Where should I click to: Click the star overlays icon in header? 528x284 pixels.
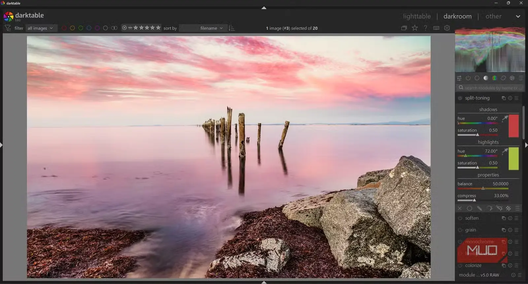[x=415, y=28]
